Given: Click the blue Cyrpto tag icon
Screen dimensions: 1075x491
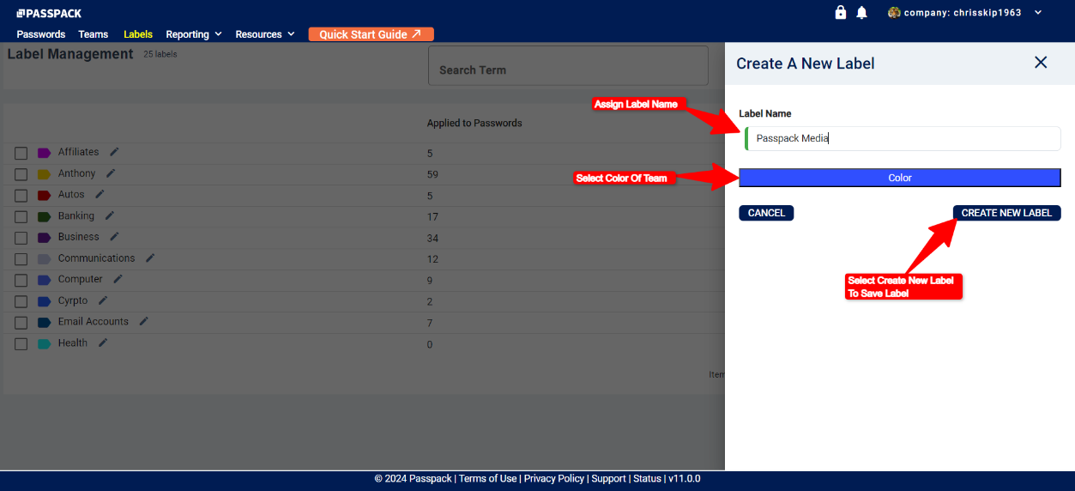Looking at the screenshot, I should [x=45, y=301].
